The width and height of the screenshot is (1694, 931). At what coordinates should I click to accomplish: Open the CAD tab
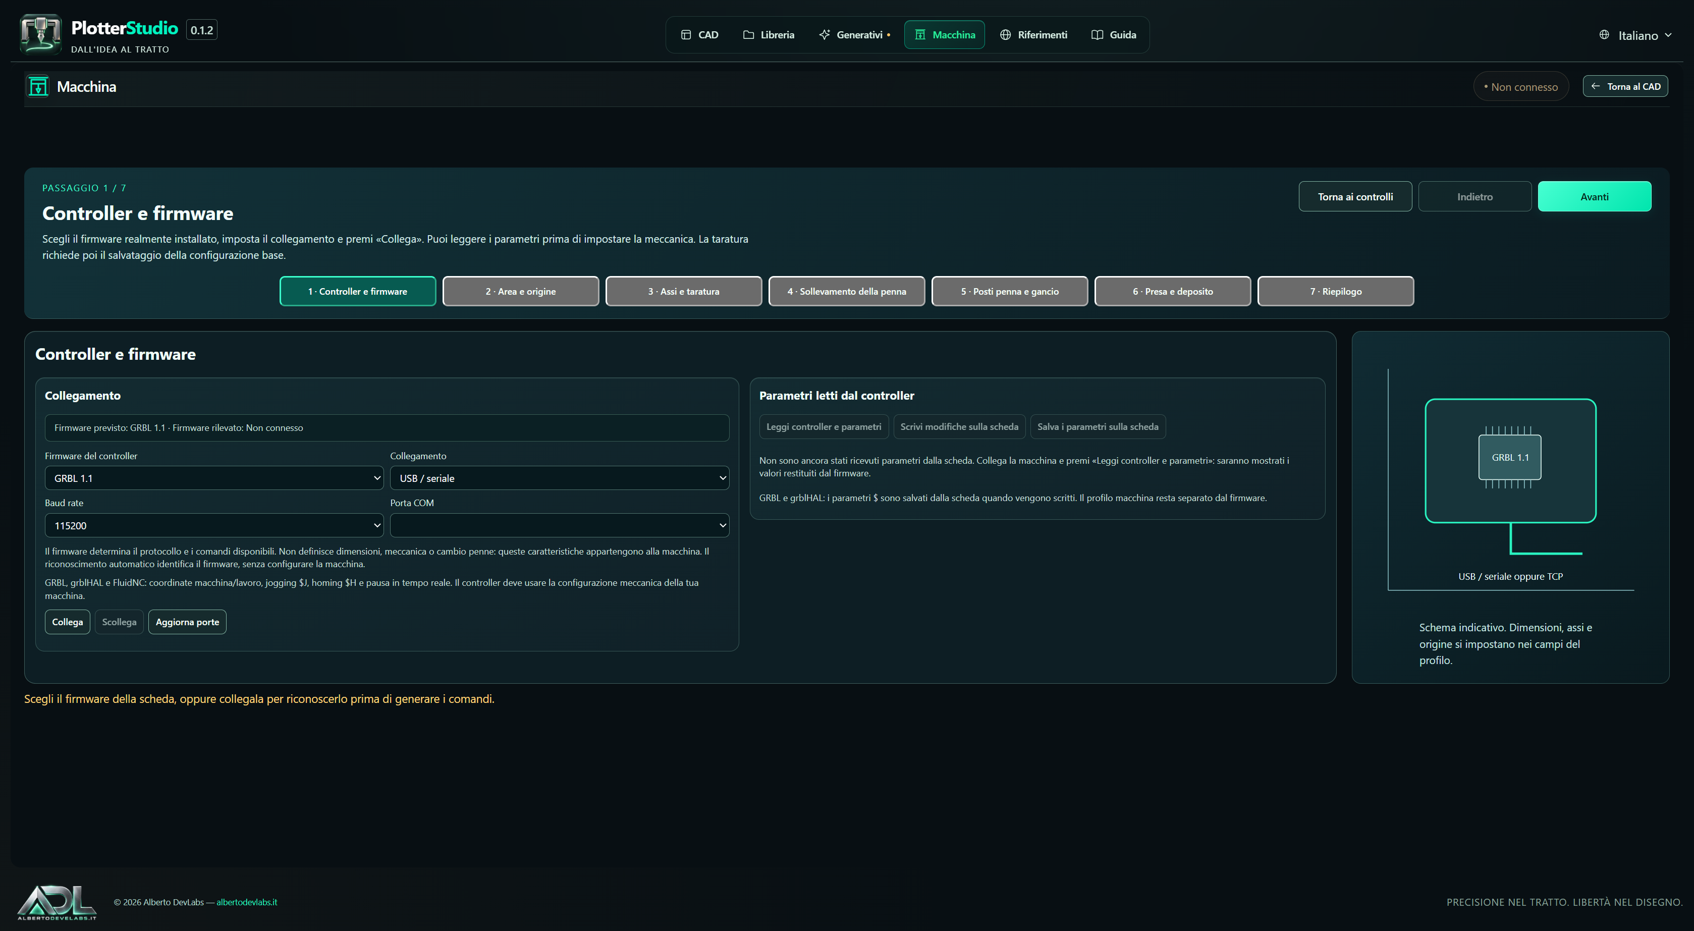coord(699,35)
